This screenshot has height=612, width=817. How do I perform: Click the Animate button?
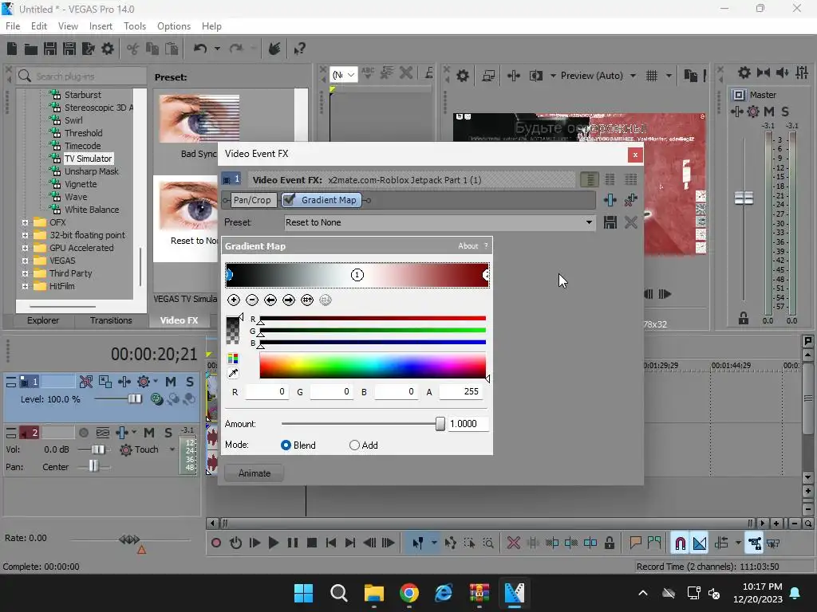[255, 473]
